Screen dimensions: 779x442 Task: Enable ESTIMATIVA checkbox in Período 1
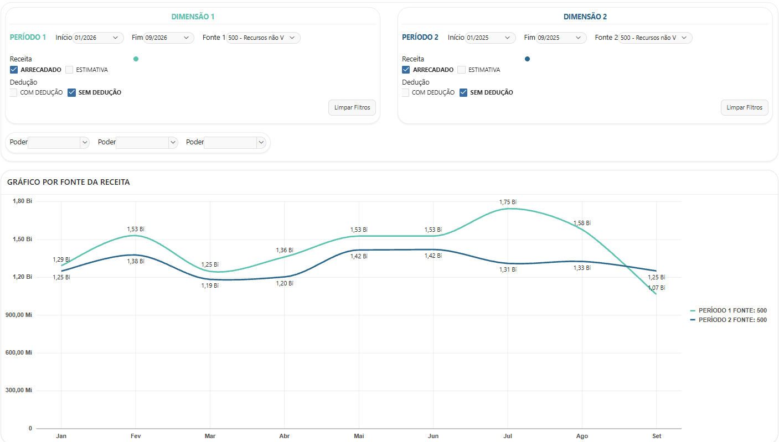69,70
